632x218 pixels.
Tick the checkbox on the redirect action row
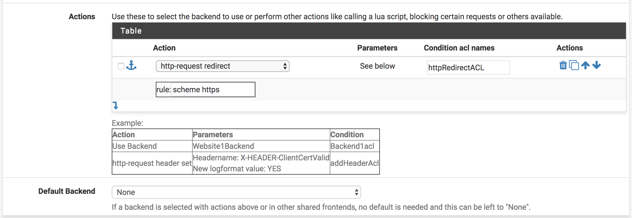[x=121, y=66]
